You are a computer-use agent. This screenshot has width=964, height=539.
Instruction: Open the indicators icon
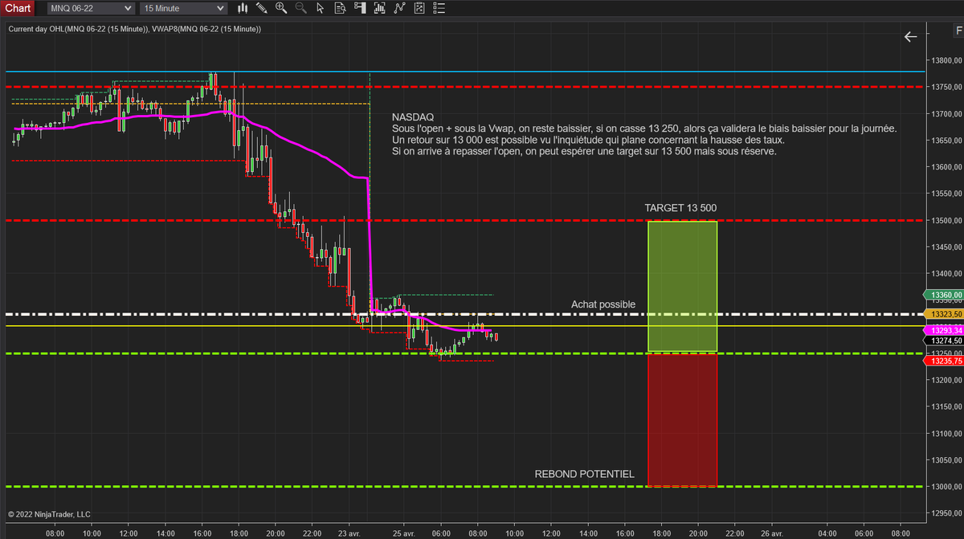click(x=379, y=8)
